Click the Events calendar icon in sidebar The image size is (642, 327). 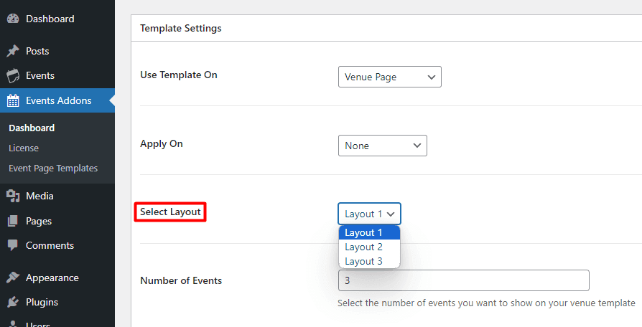click(x=13, y=76)
